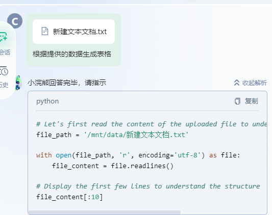The height and width of the screenshot is (215, 272).
Task: Copy code using 复制 button
Action: click(x=246, y=101)
